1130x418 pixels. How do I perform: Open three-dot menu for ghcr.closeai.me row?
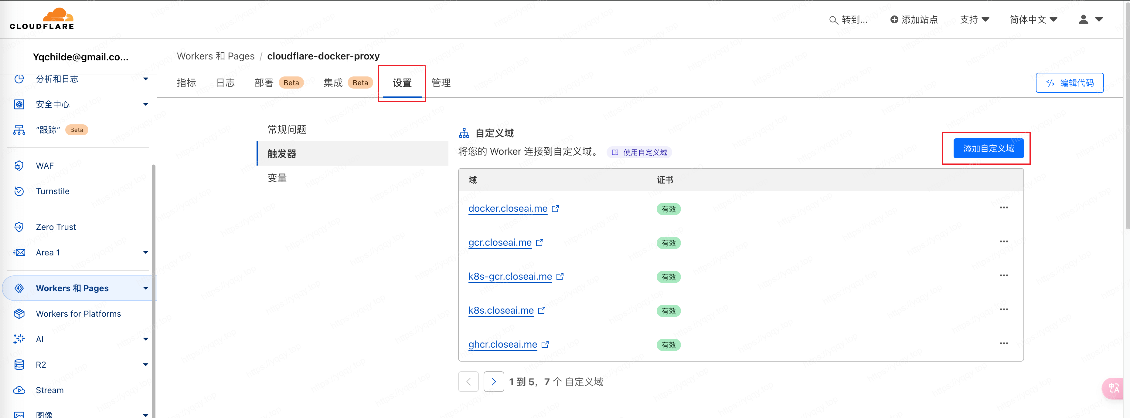pos(1004,343)
